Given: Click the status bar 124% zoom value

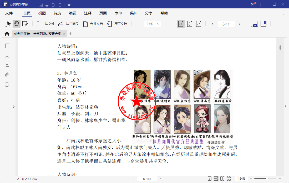Looking at the screenshot, I should pyautogui.click(x=241, y=179).
